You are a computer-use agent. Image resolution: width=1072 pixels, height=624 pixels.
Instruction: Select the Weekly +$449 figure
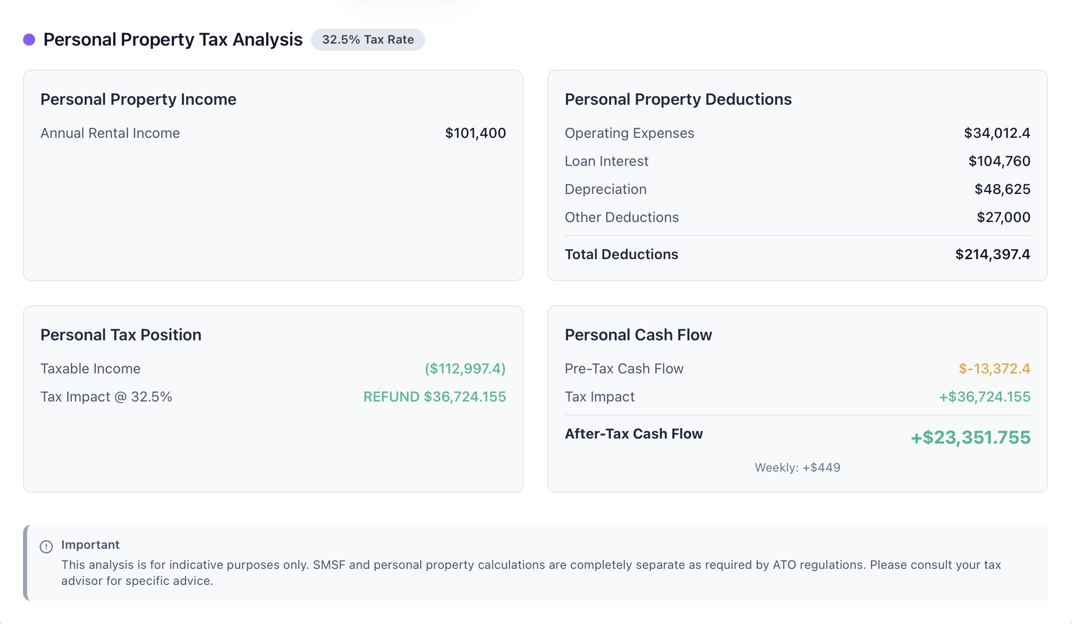click(x=798, y=467)
